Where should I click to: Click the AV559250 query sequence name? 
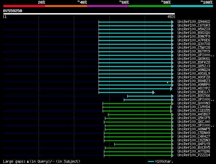(13, 11)
